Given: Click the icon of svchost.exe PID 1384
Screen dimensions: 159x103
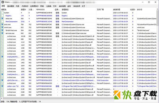Looking at the screenshot, I should click(2, 51).
